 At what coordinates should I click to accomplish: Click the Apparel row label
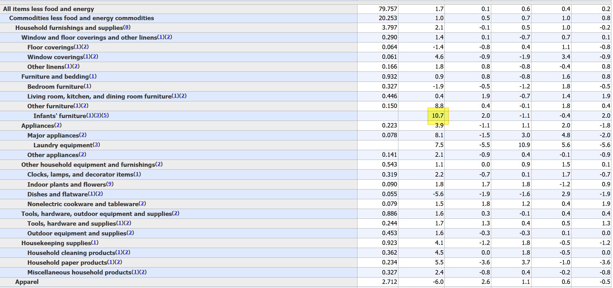click(27, 282)
